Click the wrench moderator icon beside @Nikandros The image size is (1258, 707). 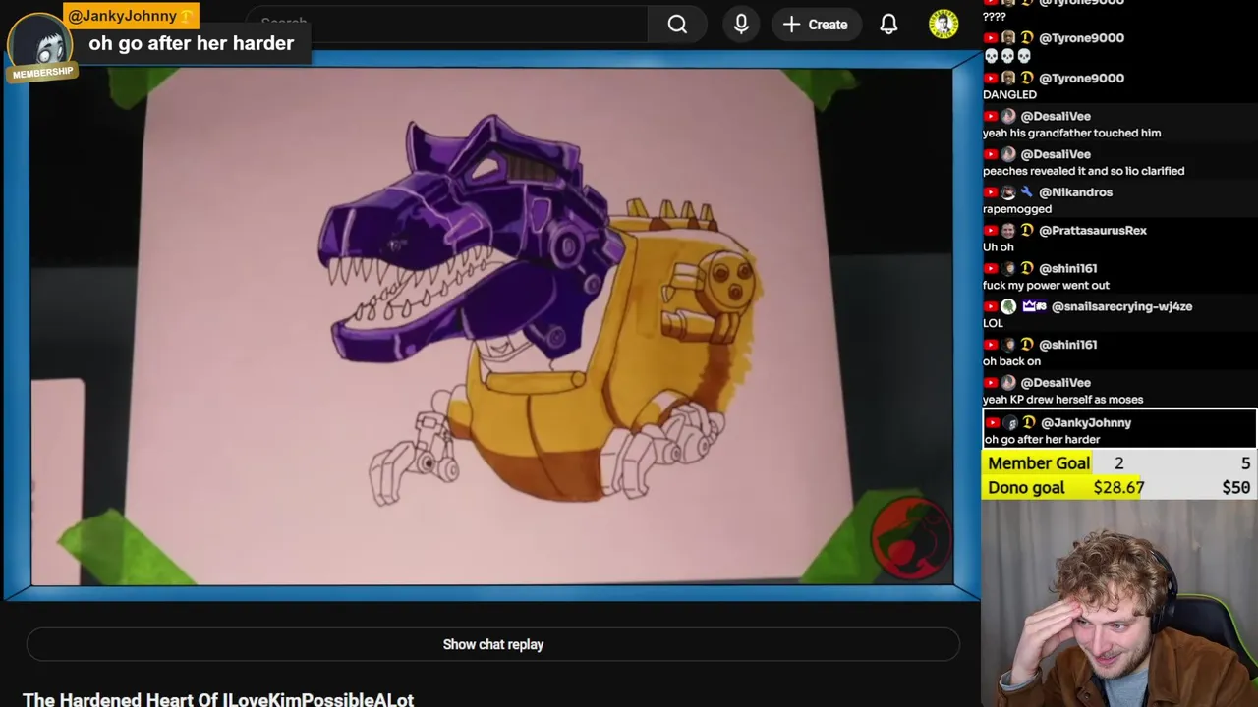(x=1026, y=192)
